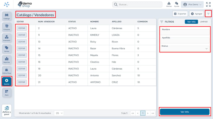The height and width of the screenshot is (119, 213).
Task: Click the Clestino name cell
Action: coord(95,62)
